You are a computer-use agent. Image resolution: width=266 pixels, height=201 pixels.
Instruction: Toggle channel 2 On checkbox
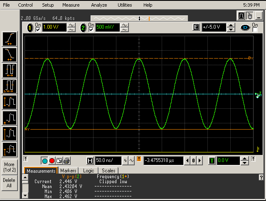click(91, 30)
